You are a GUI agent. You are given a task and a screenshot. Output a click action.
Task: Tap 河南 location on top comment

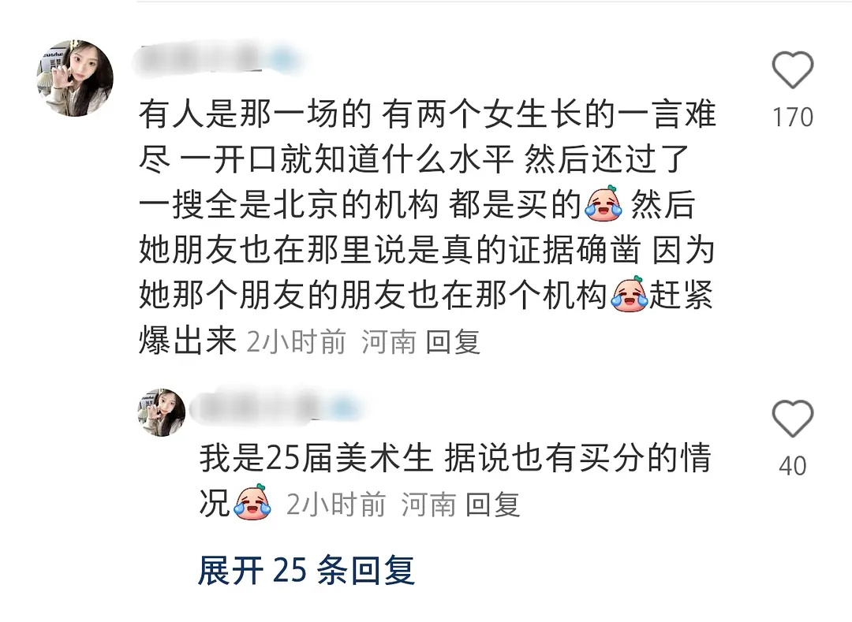pyautogui.click(x=389, y=342)
